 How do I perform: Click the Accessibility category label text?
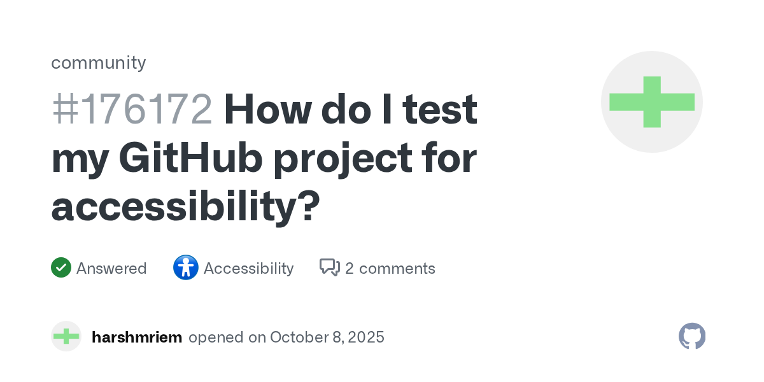click(x=248, y=268)
